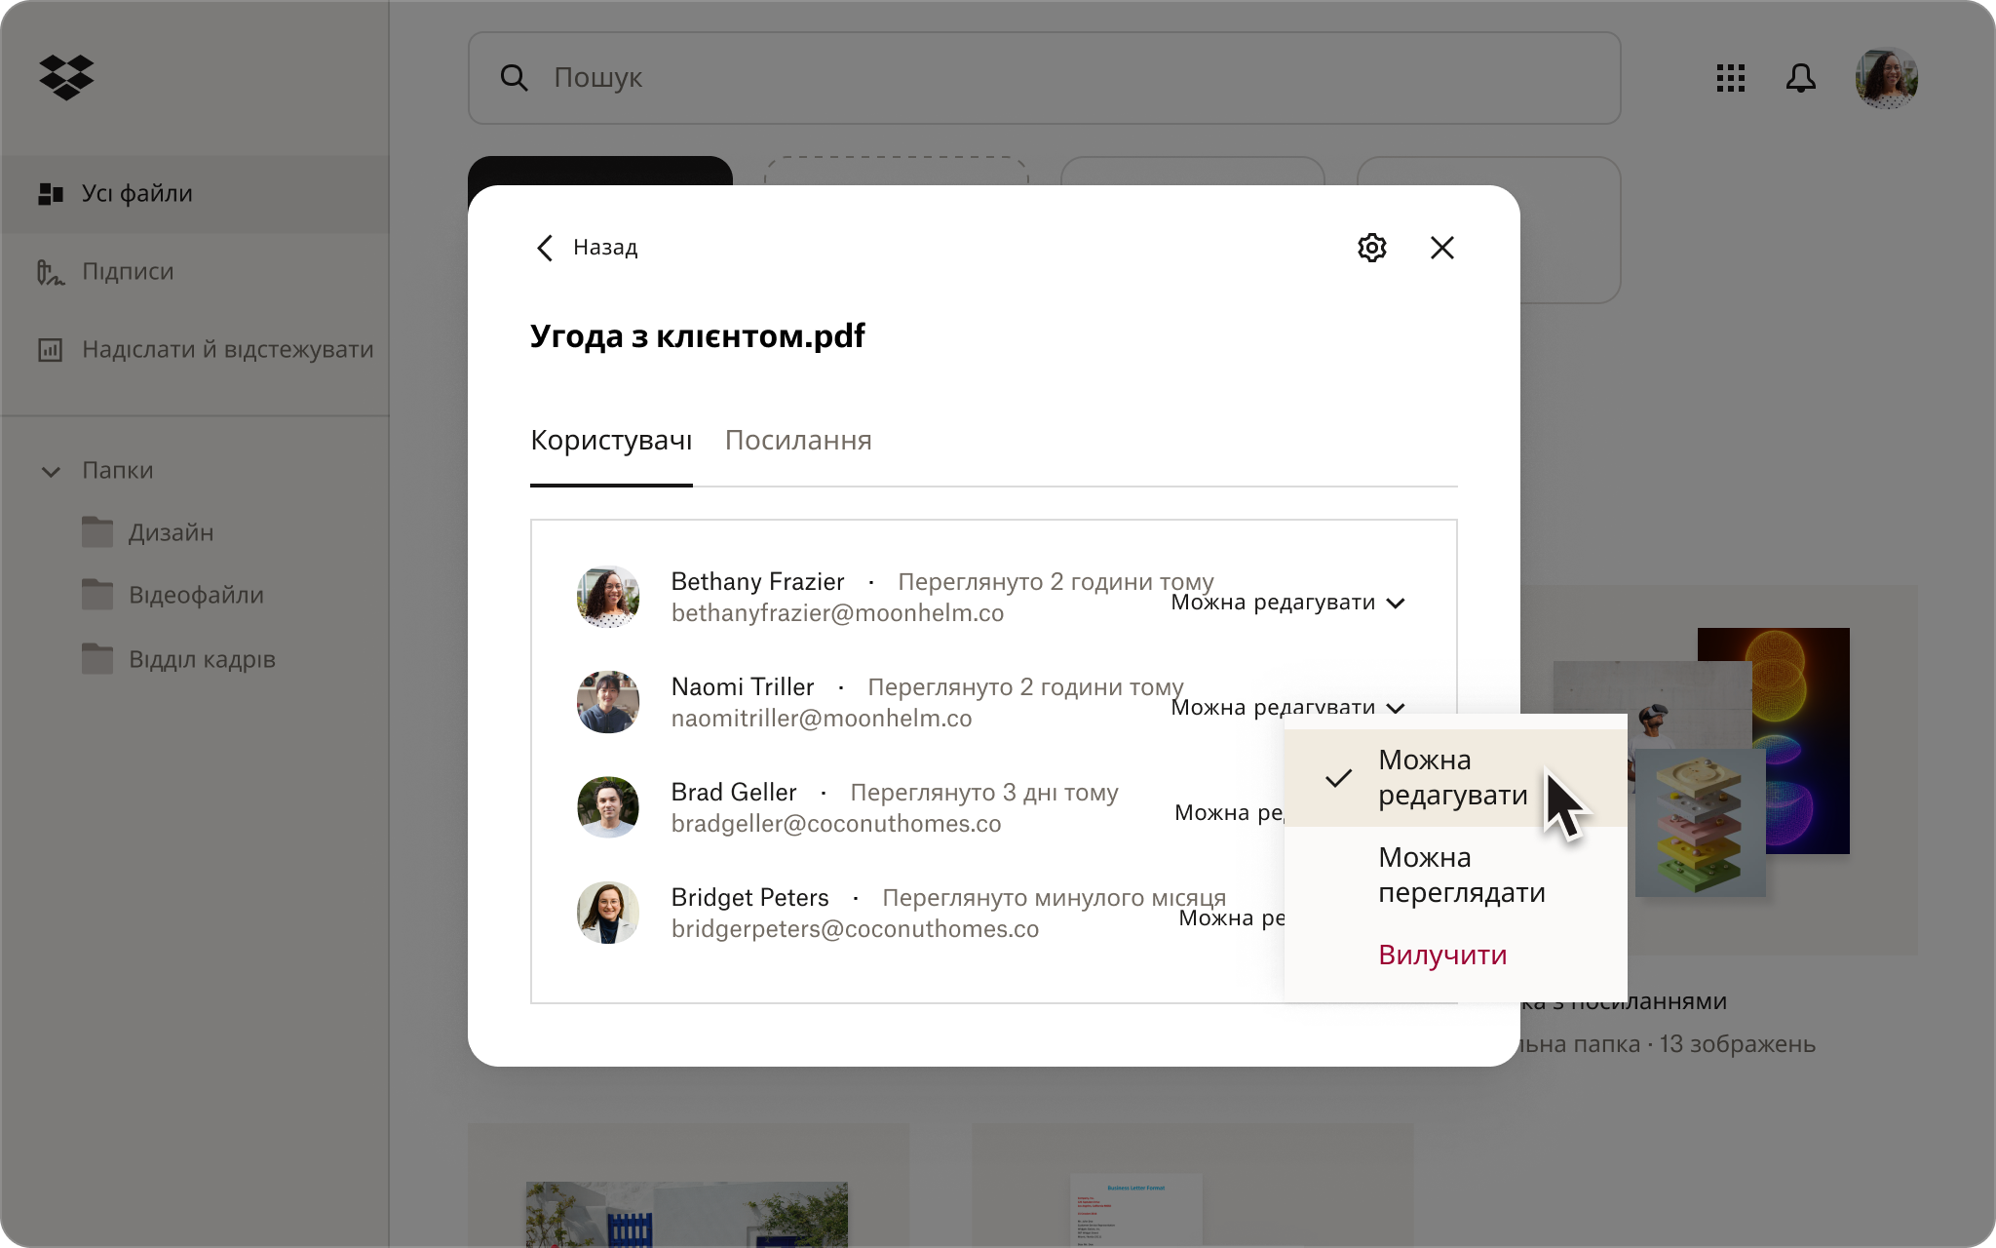Select the "Усі файли" sidebar item

click(136, 194)
